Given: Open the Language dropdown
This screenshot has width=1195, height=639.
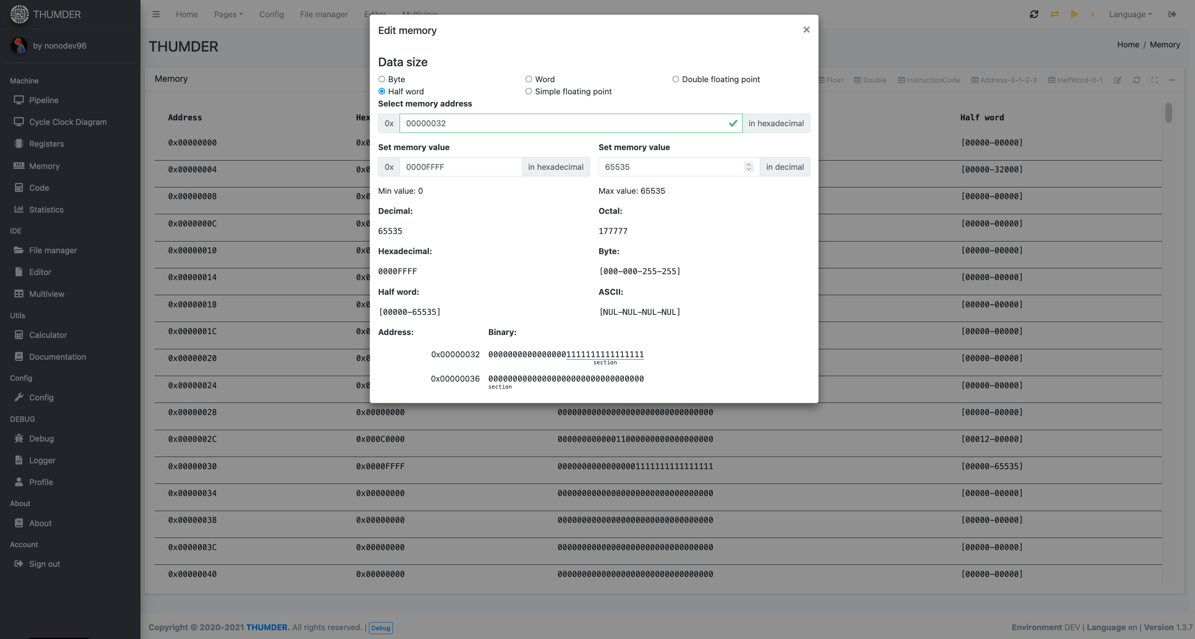Looking at the screenshot, I should tap(1130, 14).
